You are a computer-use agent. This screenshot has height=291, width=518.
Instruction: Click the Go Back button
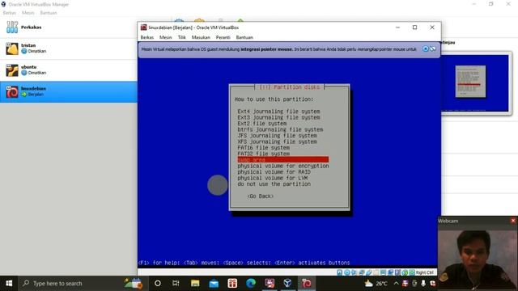click(261, 196)
